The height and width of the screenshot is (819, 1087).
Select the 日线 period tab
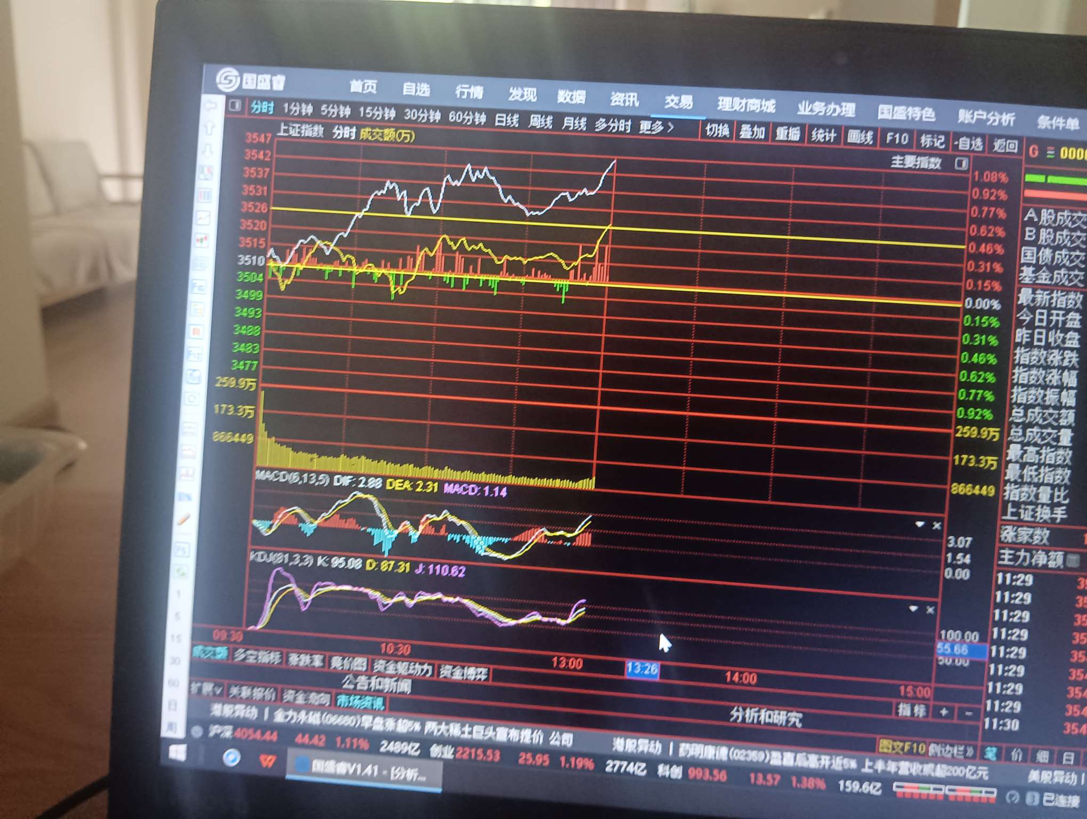point(506,120)
